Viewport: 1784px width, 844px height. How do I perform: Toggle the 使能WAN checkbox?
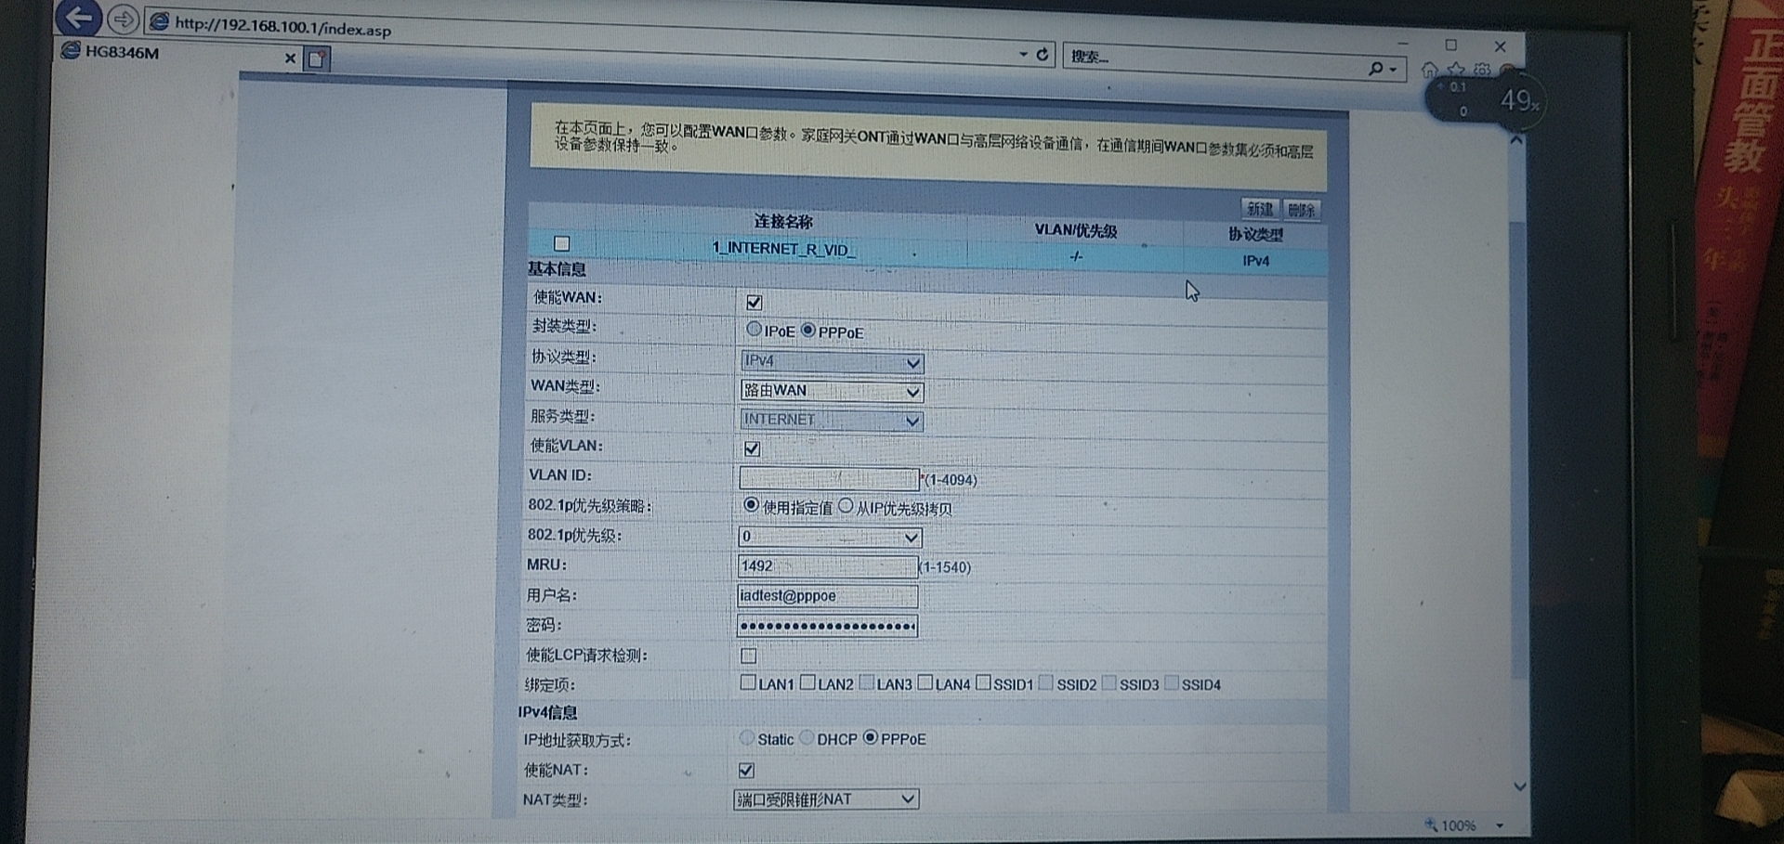coord(754,303)
